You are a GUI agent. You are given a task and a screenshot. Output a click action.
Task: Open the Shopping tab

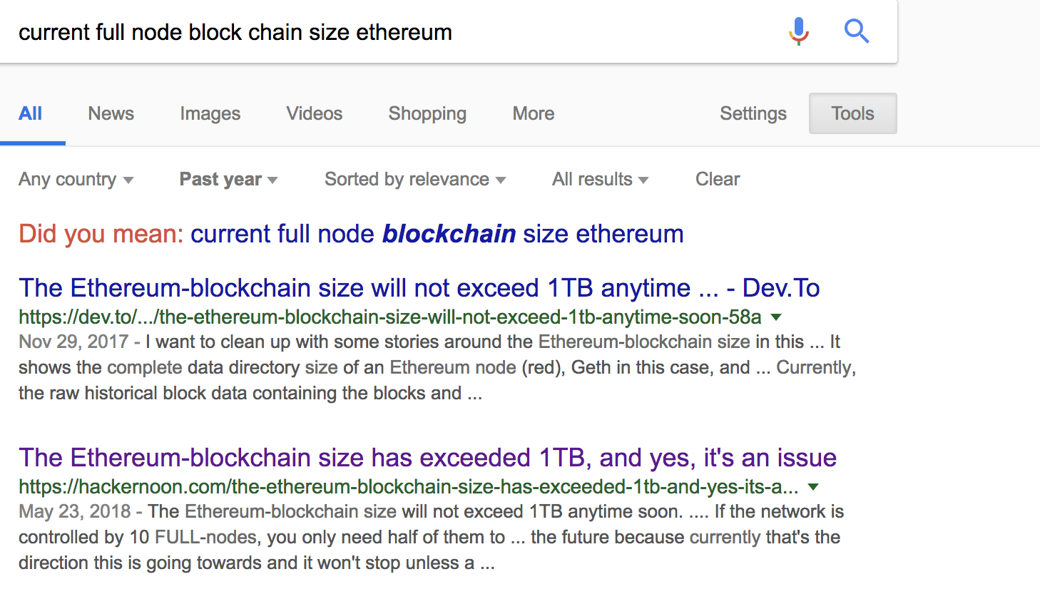[x=427, y=114]
